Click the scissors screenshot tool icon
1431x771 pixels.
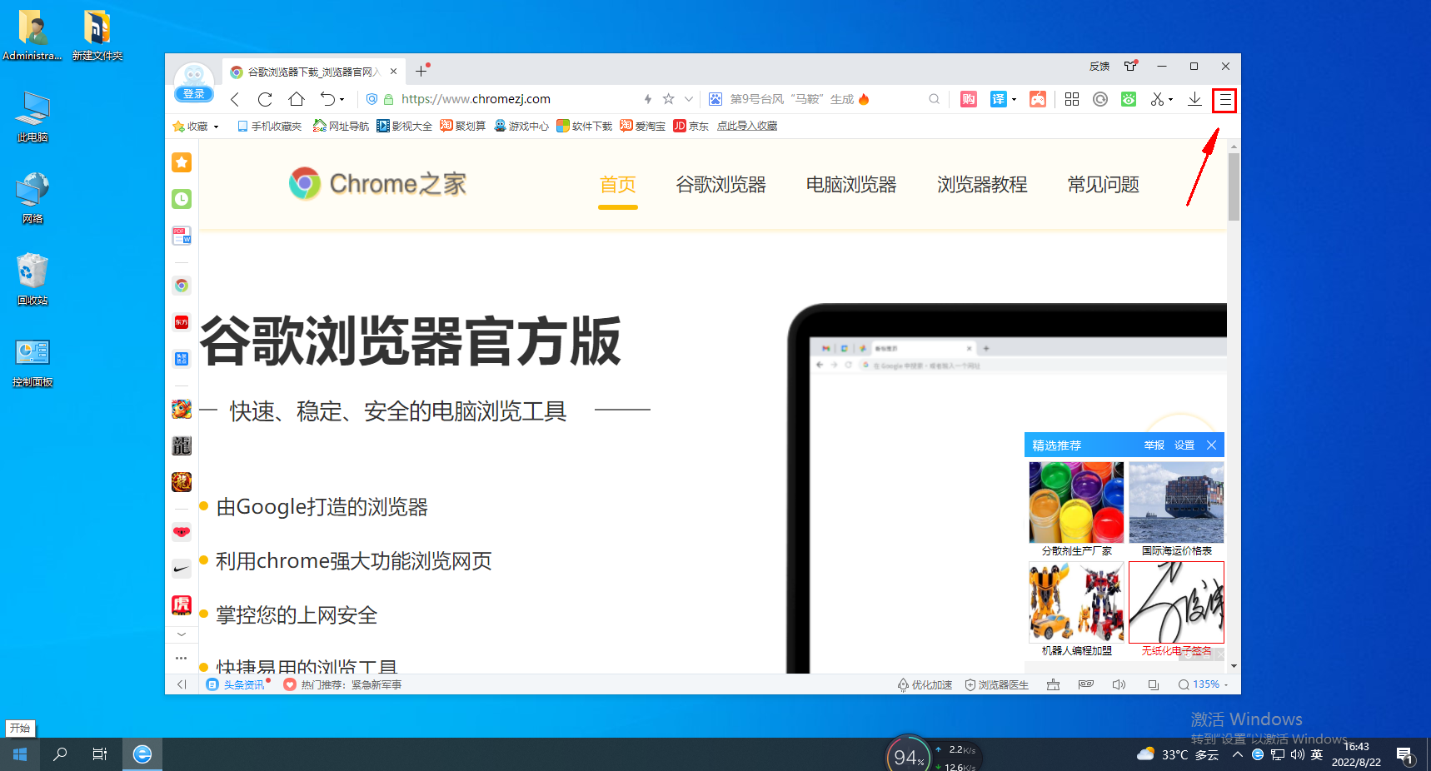point(1157,99)
